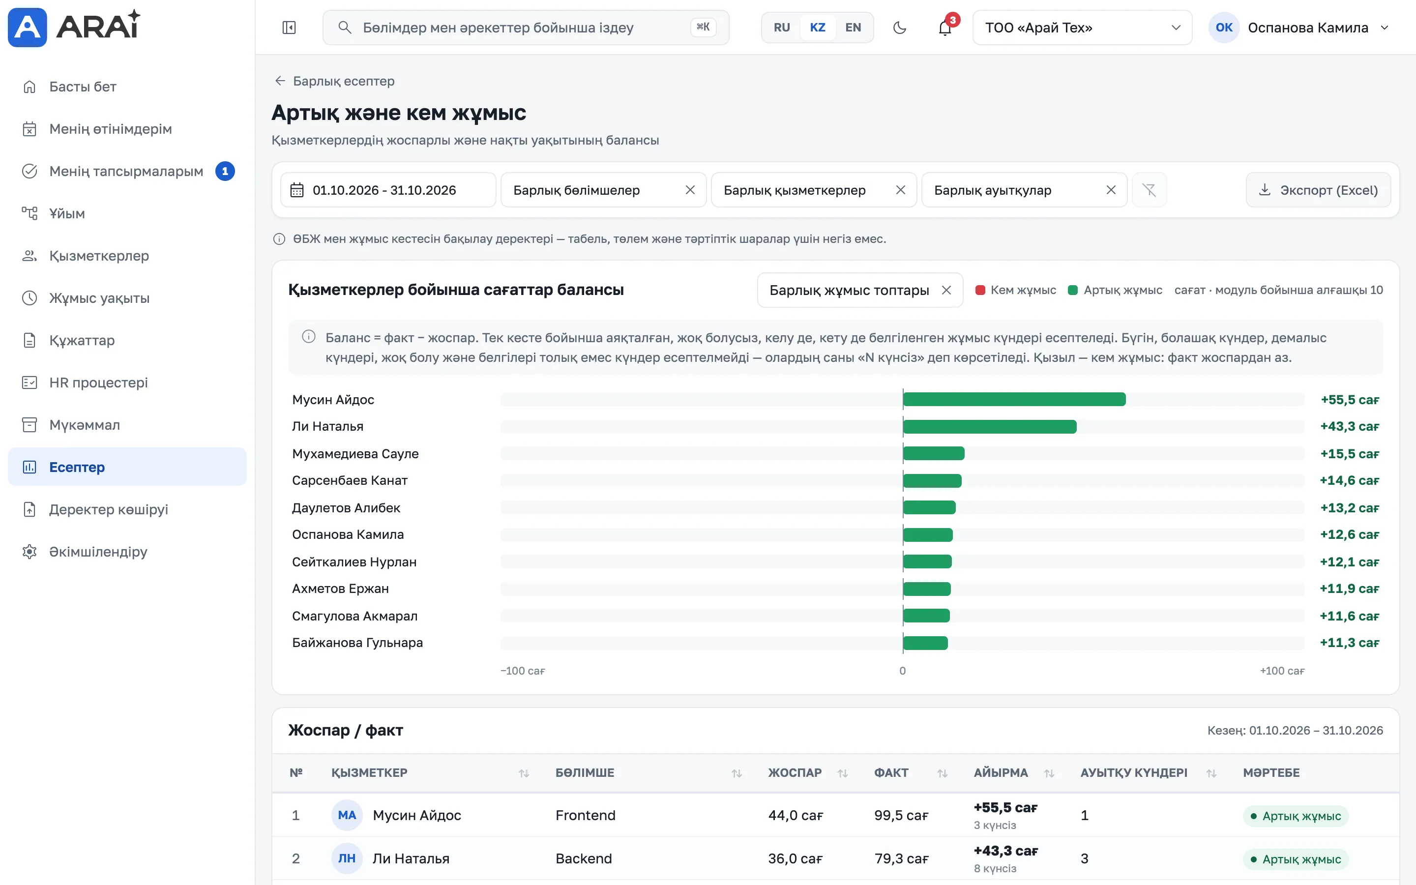
Task: Export report to Excel
Action: click(1318, 190)
